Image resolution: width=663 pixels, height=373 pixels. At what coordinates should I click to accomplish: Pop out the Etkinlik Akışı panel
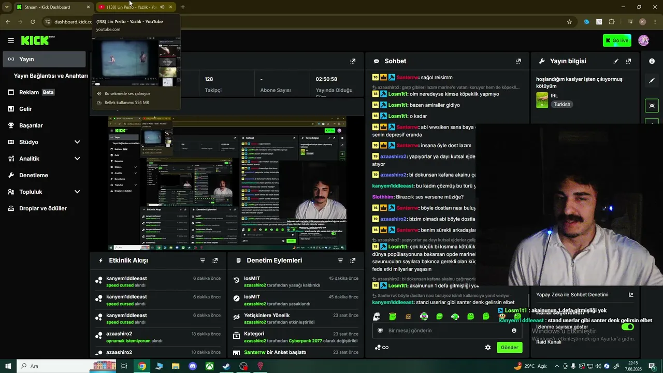coord(215,261)
